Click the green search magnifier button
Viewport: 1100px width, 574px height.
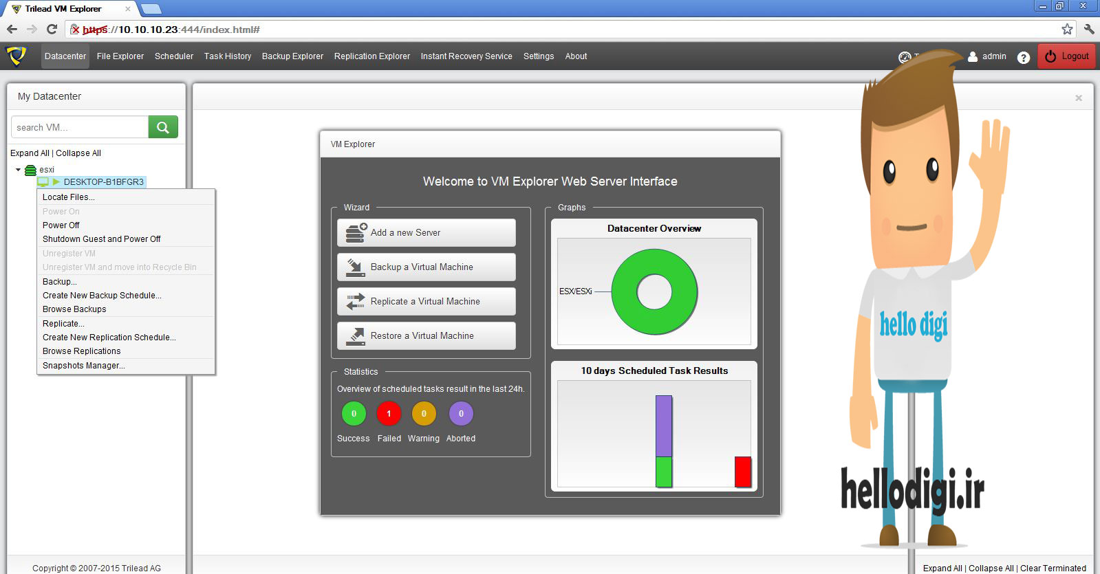(163, 127)
